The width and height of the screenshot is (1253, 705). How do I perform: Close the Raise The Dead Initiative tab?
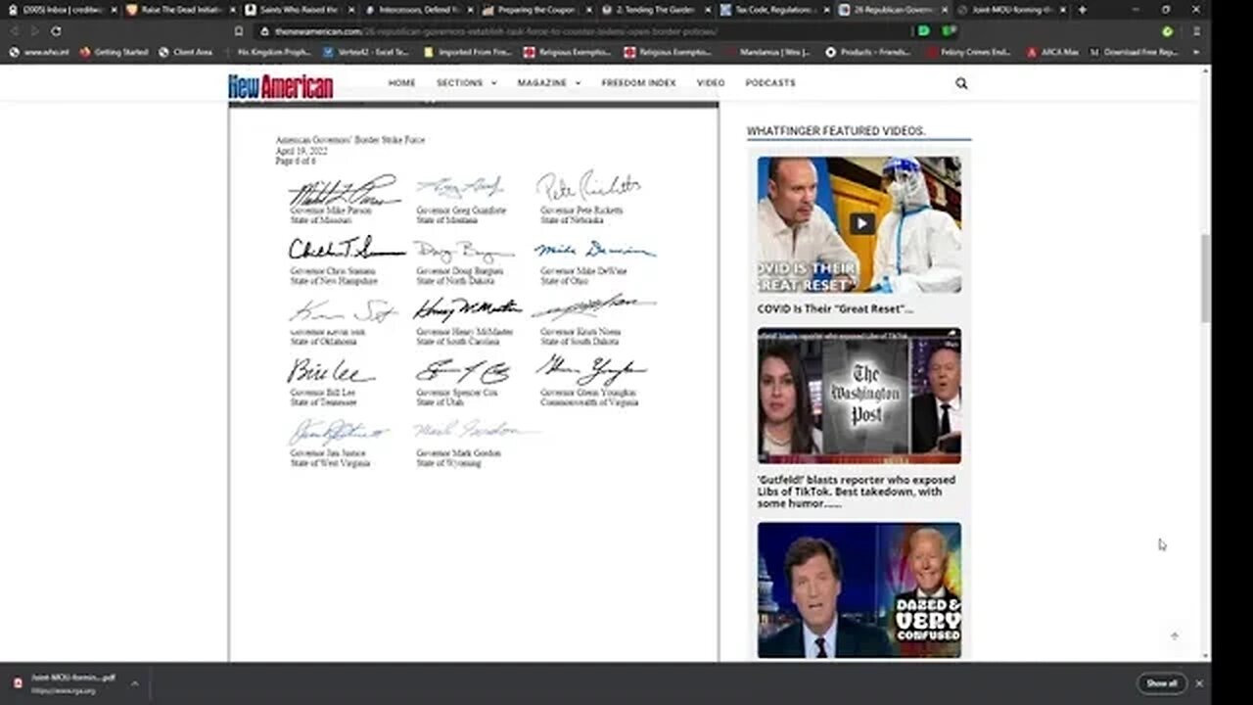coord(233,10)
